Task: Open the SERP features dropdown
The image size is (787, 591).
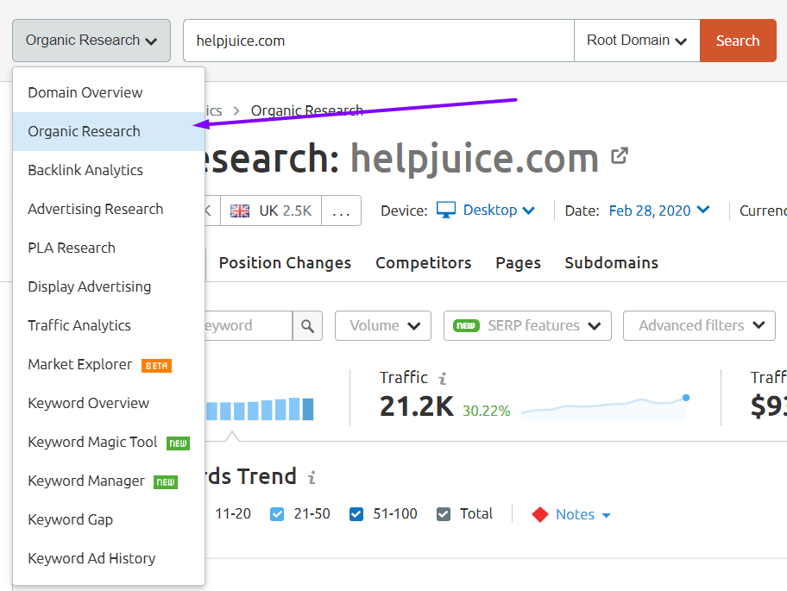Action: [527, 325]
